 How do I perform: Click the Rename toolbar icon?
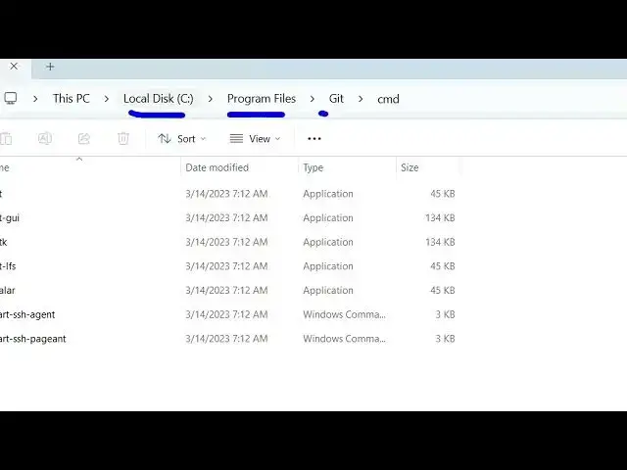tap(45, 138)
